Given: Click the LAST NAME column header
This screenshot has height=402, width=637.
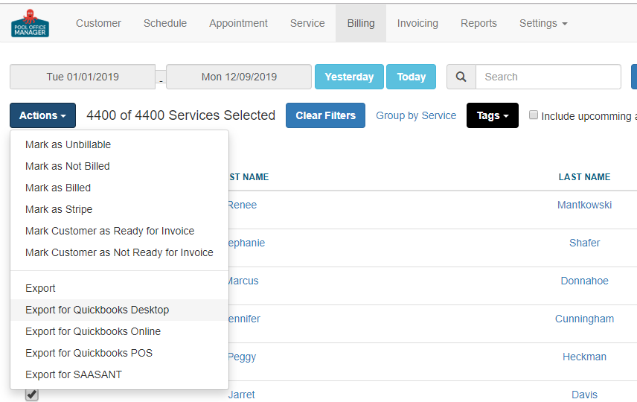Looking at the screenshot, I should click(x=584, y=177).
